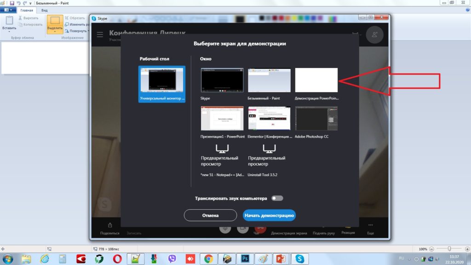Click the Redo arrow in Paint title bar
This screenshot has width=471, height=265.
[x=25, y=3]
